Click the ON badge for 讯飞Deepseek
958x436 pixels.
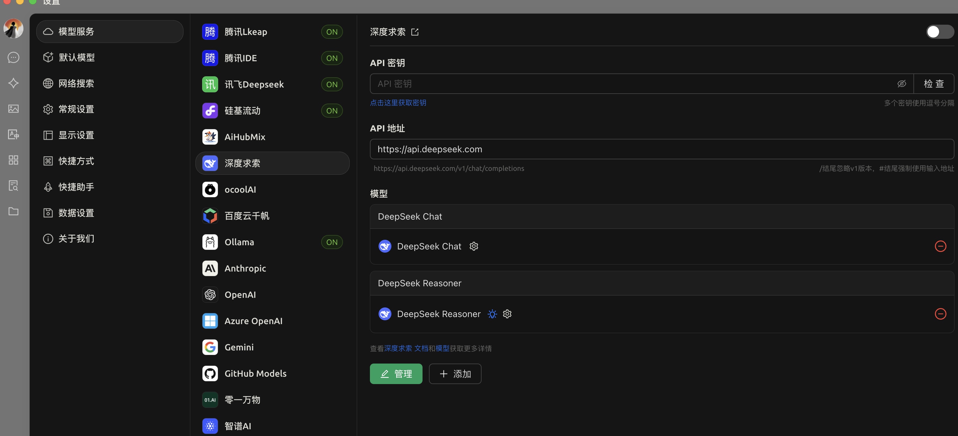tap(332, 84)
